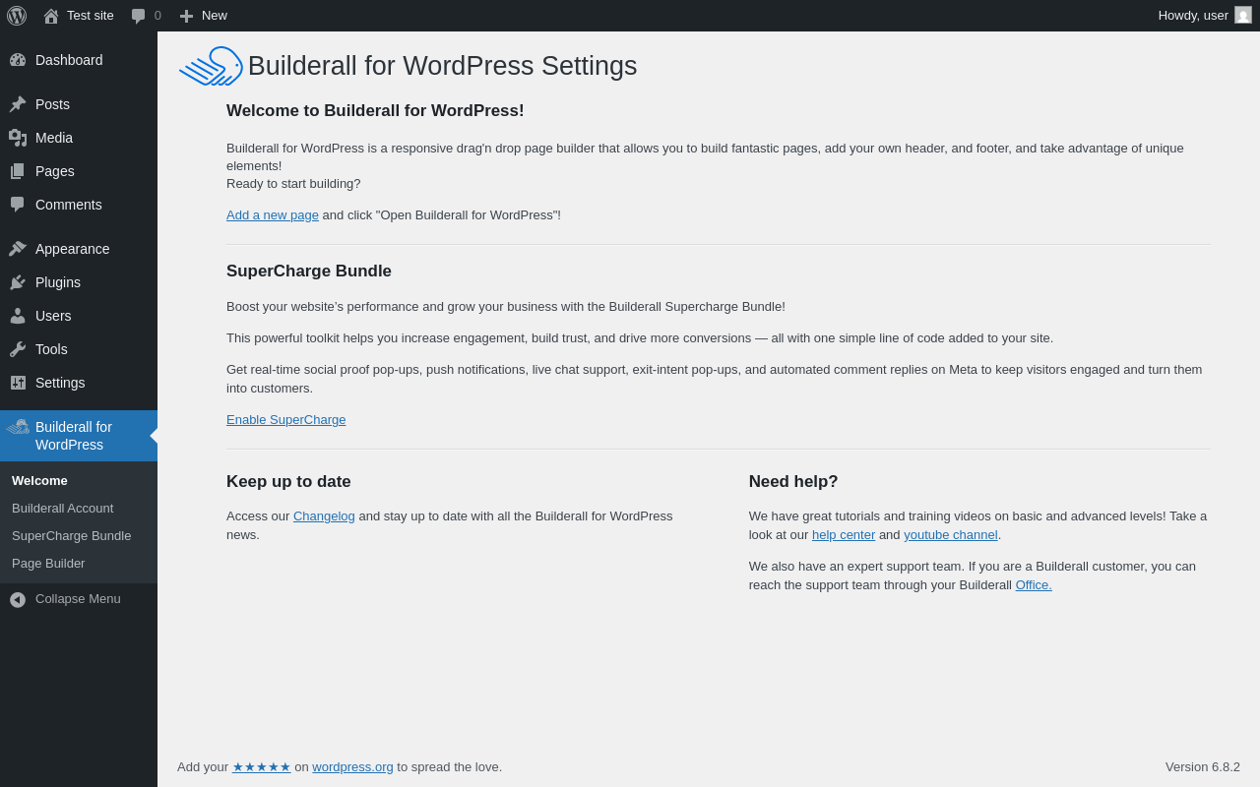Open the help center link
The image size is (1260, 787).
pyautogui.click(x=844, y=535)
